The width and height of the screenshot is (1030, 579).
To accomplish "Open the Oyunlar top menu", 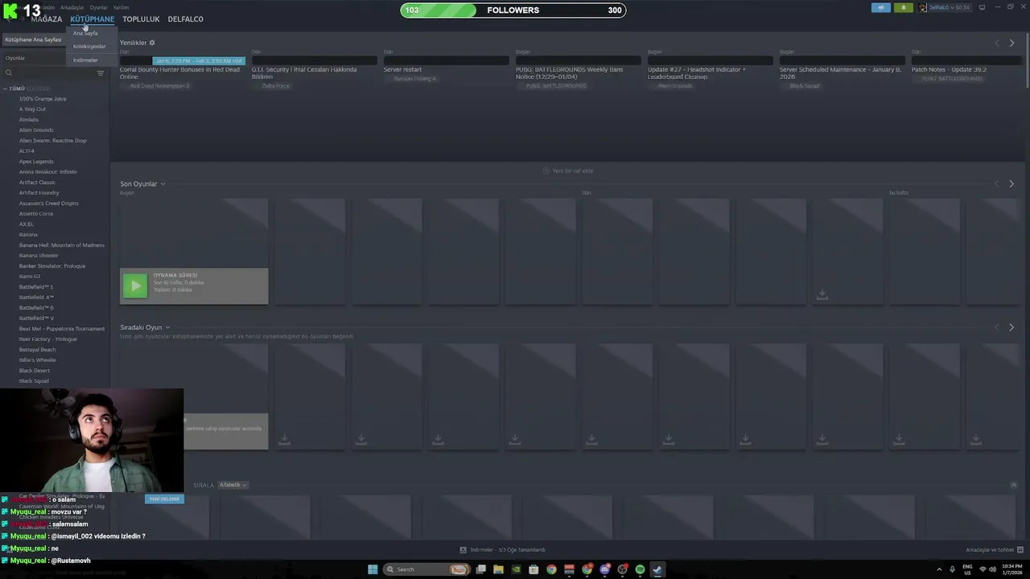I will [98, 7].
